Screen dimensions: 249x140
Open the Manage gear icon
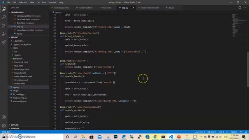pyautogui.click(x=4, y=125)
